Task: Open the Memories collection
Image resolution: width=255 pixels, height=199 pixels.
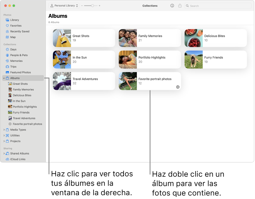Action: click(x=16, y=61)
